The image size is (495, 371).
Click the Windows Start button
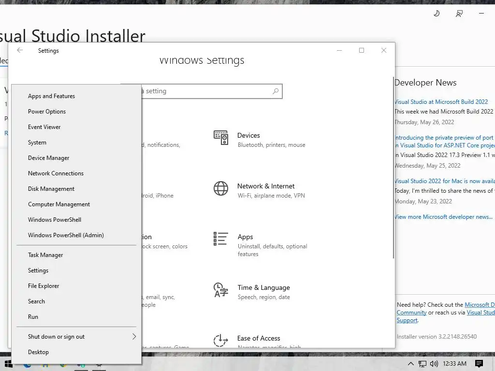[8, 364]
